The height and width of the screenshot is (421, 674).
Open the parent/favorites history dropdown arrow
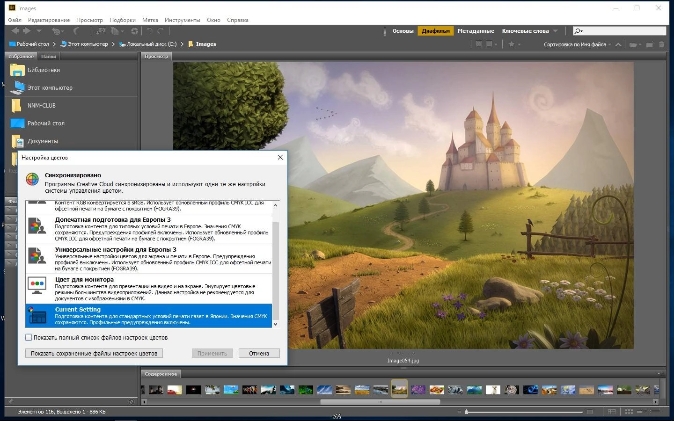(39, 31)
